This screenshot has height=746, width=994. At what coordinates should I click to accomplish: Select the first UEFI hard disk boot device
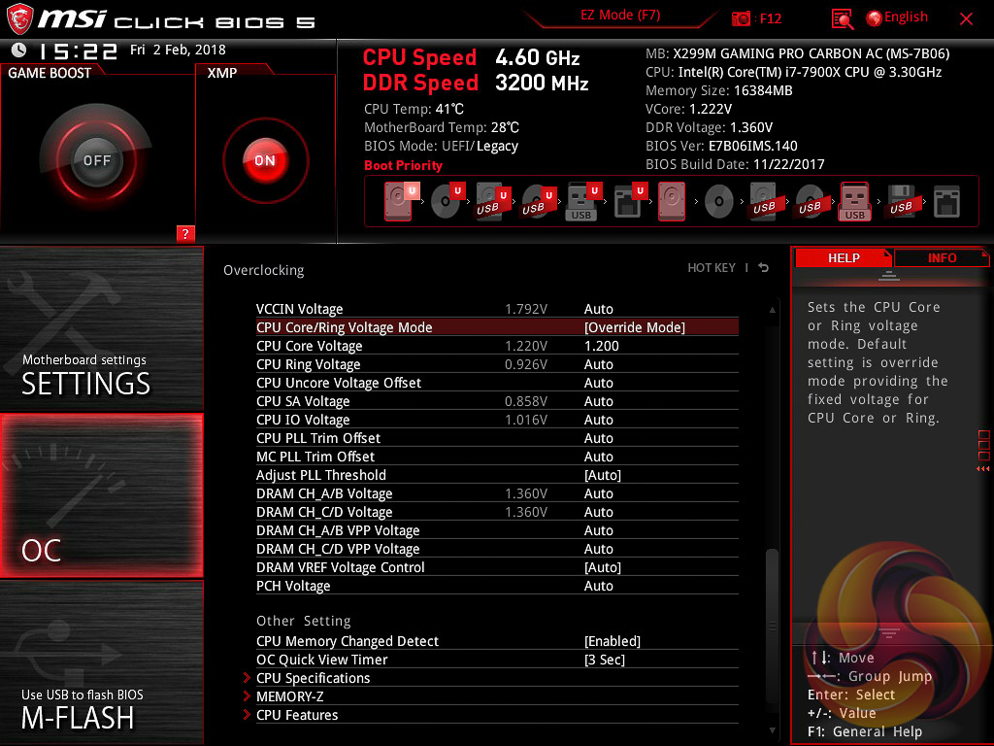[x=399, y=201]
